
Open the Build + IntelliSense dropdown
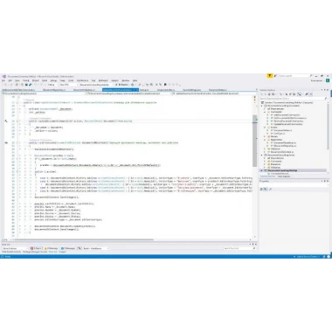[95, 248]
